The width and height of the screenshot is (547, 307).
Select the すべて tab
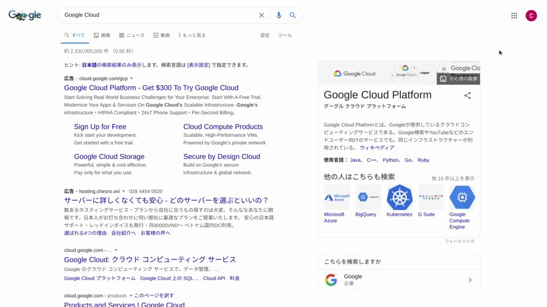click(x=74, y=35)
